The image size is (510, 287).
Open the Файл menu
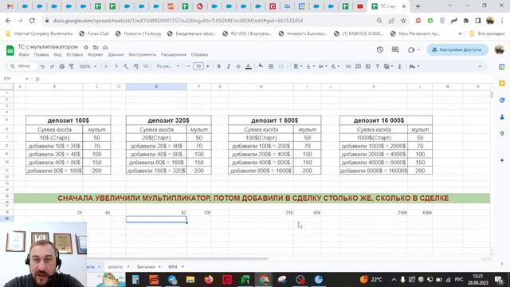[24, 55]
